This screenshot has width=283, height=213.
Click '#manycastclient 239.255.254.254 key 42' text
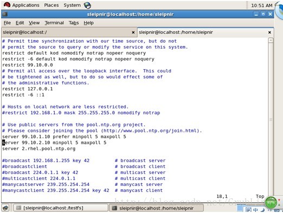(x=56, y=190)
